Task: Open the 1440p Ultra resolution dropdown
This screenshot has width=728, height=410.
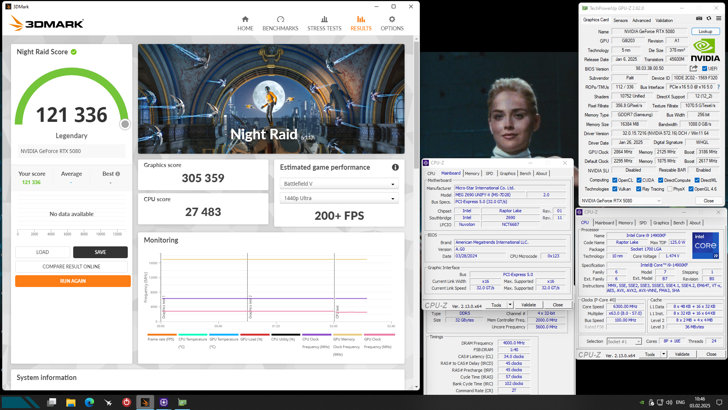Action: 339,198
